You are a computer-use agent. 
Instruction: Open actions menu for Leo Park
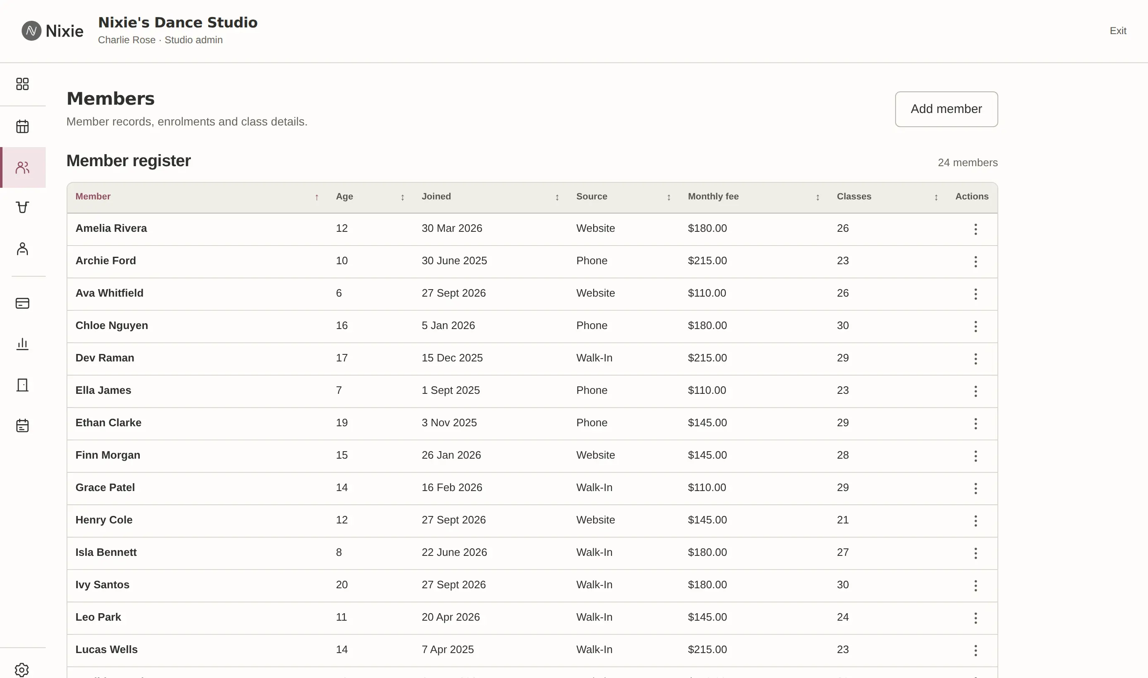[x=975, y=618]
